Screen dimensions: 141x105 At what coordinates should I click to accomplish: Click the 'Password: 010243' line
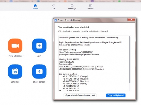tap(67, 62)
